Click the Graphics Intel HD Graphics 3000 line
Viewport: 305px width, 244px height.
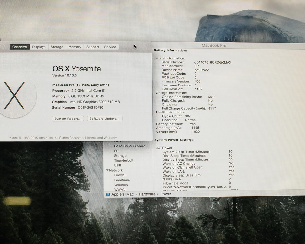tap(86, 102)
